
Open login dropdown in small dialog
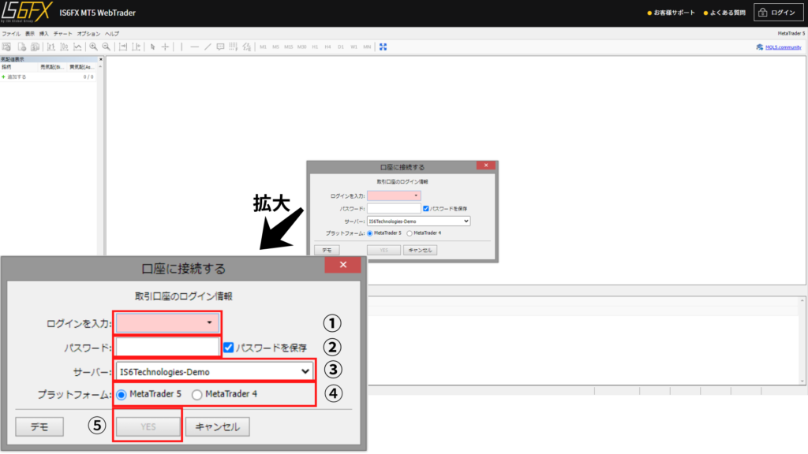394,195
